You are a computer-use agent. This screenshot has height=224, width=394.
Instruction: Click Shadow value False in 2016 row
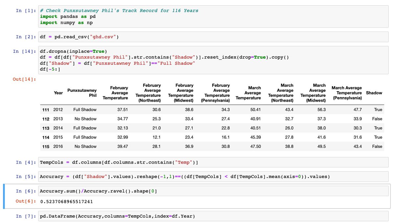click(x=377, y=146)
